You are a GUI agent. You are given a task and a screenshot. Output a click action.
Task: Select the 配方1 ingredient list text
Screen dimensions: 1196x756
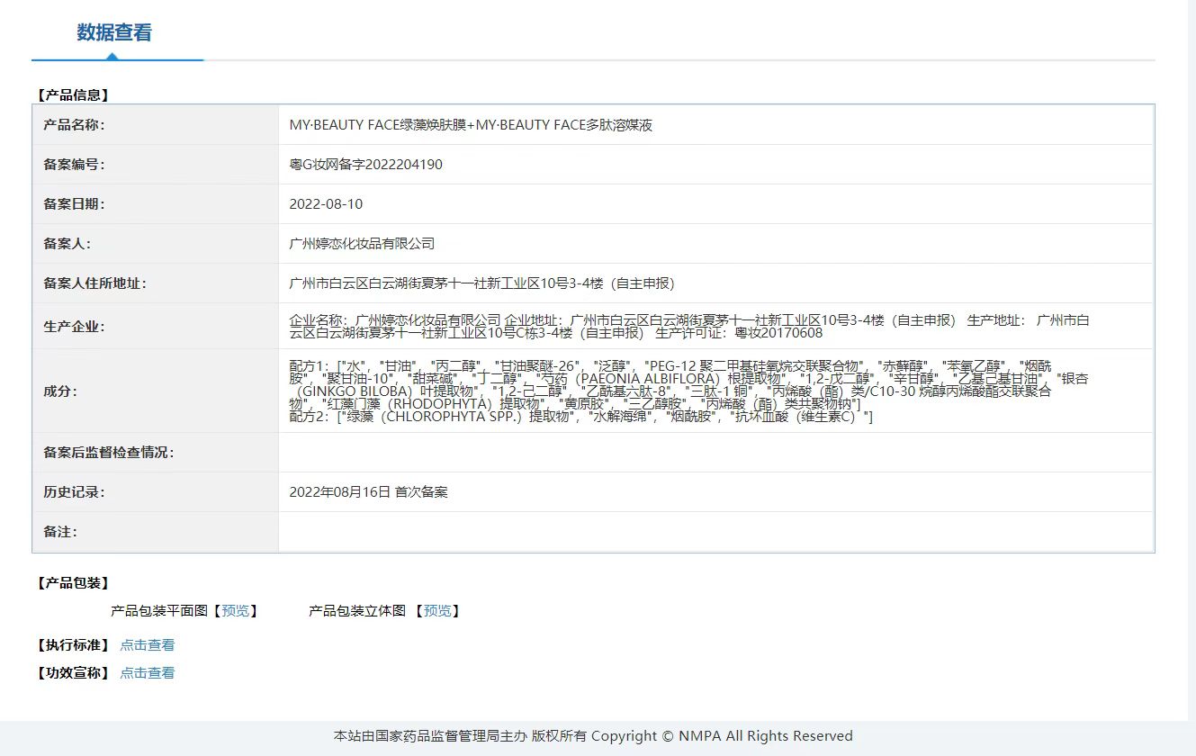[x=688, y=384]
